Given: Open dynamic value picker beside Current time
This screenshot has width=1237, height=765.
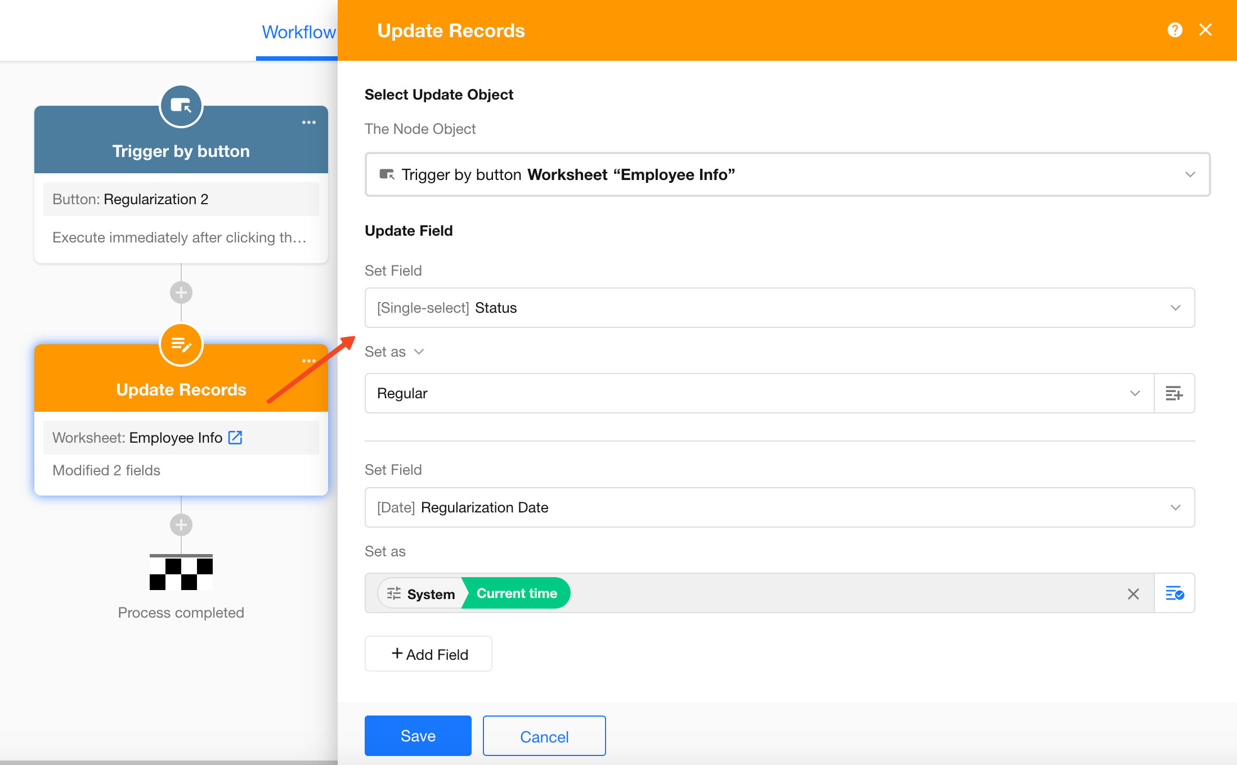Looking at the screenshot, I should point(1175,593).
